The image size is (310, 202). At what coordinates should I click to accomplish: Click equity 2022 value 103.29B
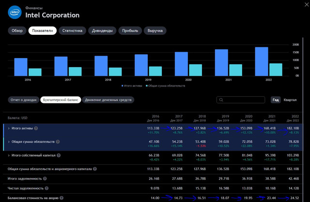click(293, 155)
